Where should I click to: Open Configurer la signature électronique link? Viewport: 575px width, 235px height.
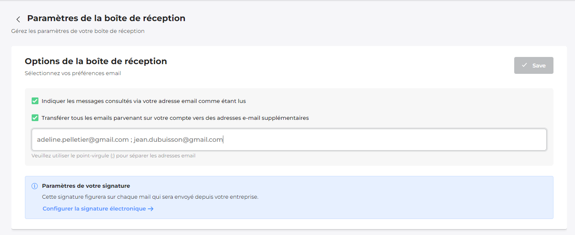pos(98,209)
